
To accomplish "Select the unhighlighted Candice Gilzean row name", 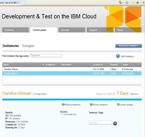I will 11,69.
